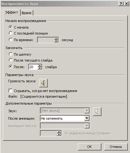Increase the После slide count spinner
The image size is (130, 153).
click(x=40, y=66)
